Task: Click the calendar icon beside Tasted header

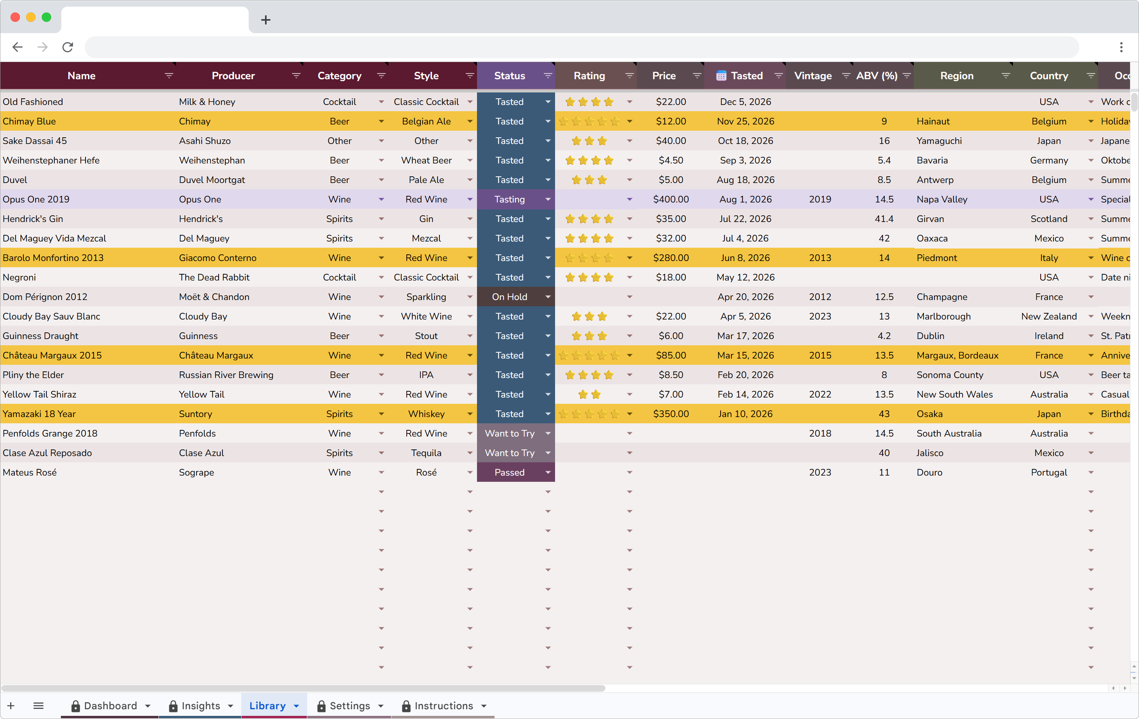Action: pyautogui.click(x=721, y=76)
